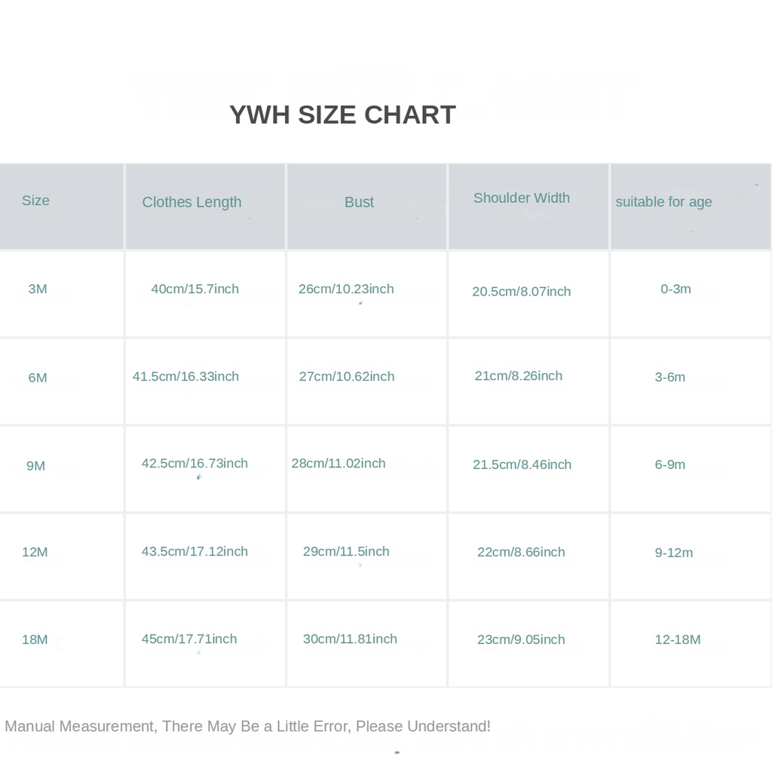
Task: Click the 40cm/15.7inch clothes length cell
Action: 195,289
